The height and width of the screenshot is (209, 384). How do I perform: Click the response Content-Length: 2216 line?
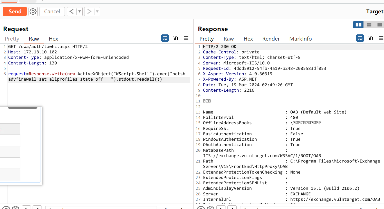(229, 90)
